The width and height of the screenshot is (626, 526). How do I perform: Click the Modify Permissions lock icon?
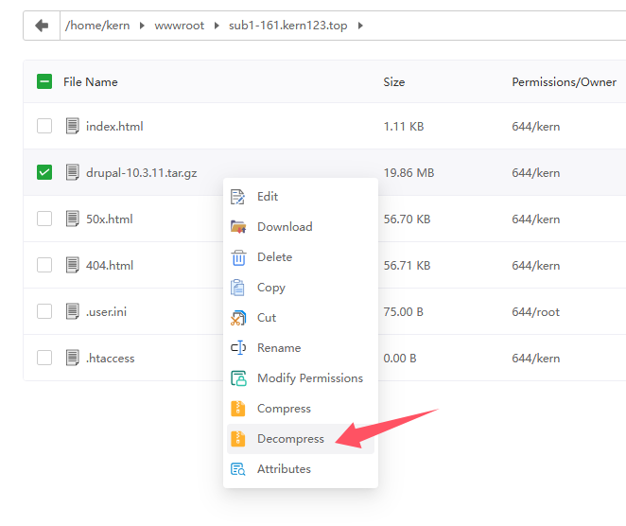[x=238, y=378]
